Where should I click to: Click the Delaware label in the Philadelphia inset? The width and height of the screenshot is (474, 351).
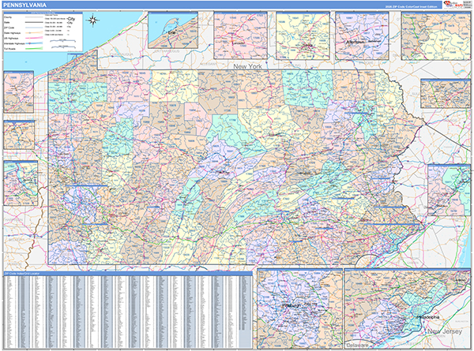[357, 345]
